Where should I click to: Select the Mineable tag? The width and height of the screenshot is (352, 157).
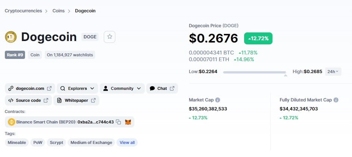[17, 142]
